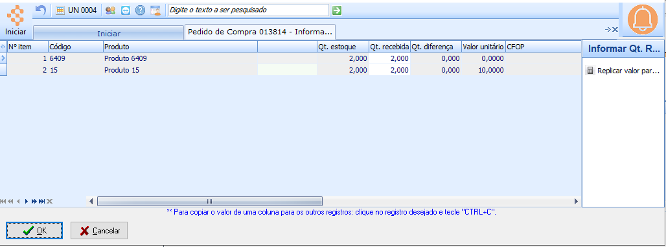Open the orange notification bell
The image size is (666, 247).
click(642, 20)
